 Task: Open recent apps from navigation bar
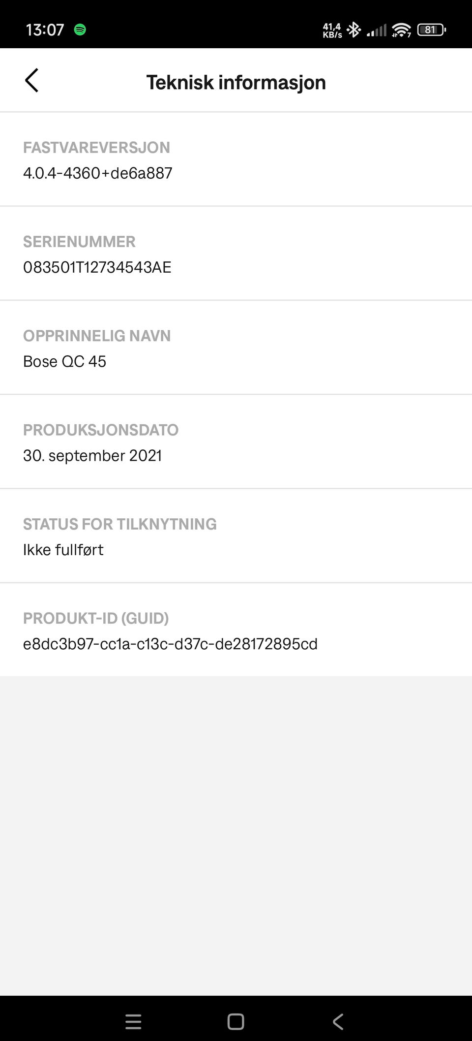[133, 1022]
